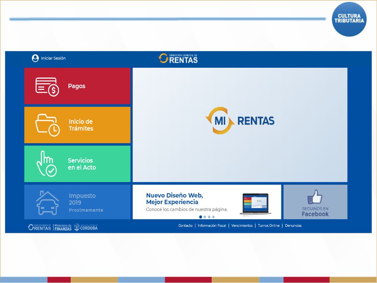Open Seguinos en Facebook text

point(315,212)
